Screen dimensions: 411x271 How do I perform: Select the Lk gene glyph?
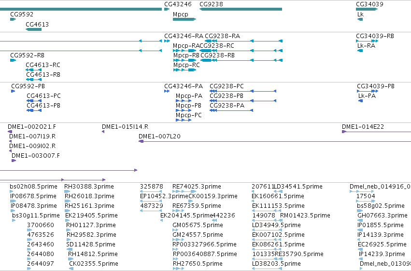tap(360, 19)
